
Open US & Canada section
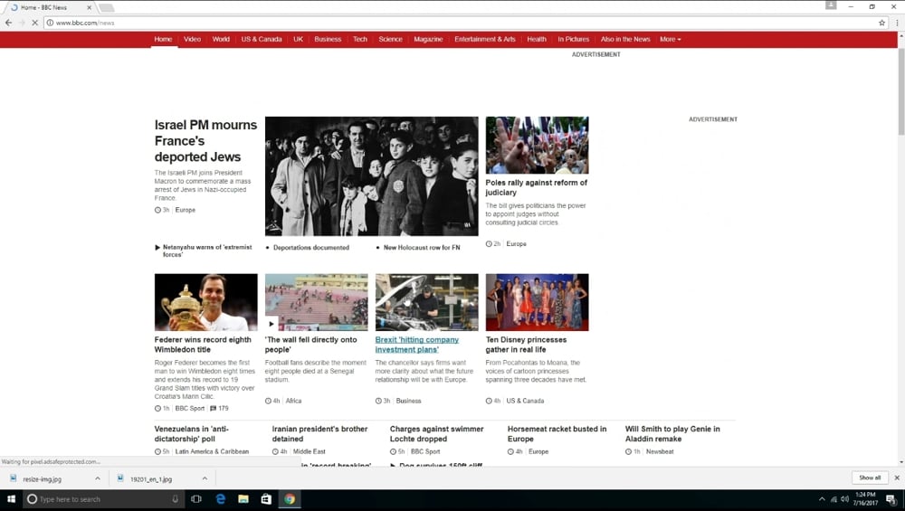click(262, 39)
